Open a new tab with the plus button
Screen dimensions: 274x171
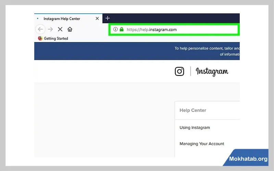(108, 18)
